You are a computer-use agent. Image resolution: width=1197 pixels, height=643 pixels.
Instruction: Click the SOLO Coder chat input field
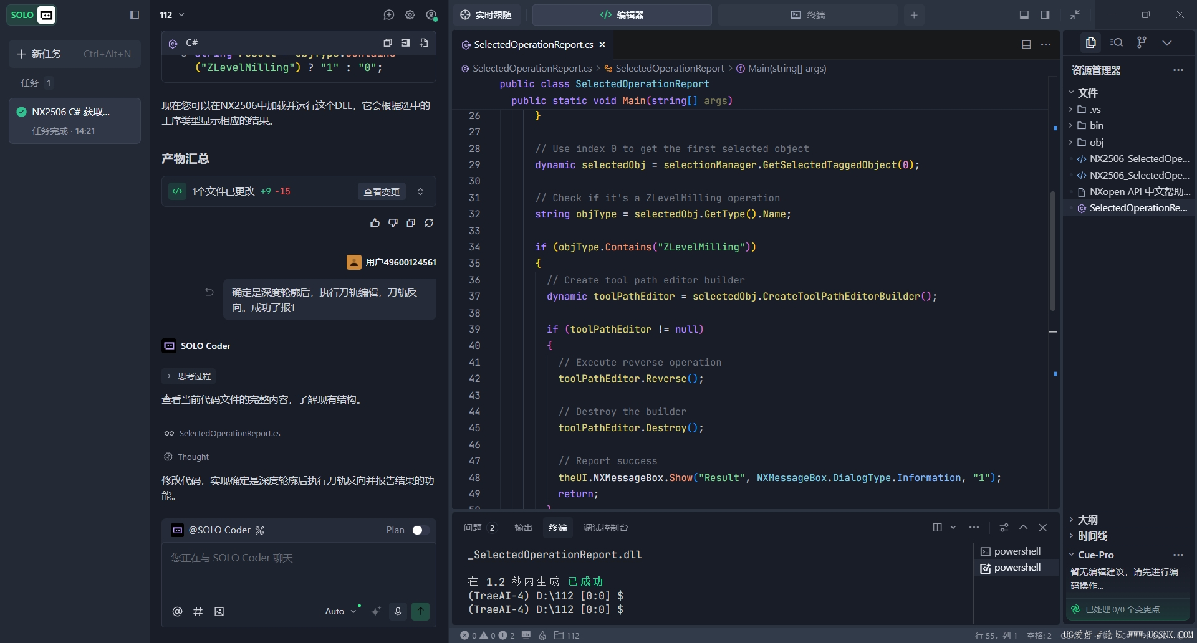click(298, 570)
